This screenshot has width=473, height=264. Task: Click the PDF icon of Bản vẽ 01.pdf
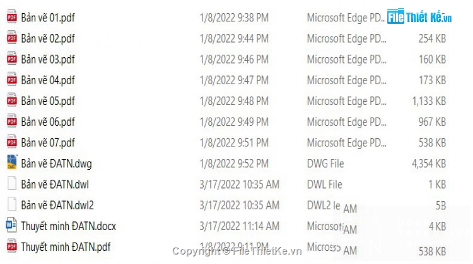point(12,16)
